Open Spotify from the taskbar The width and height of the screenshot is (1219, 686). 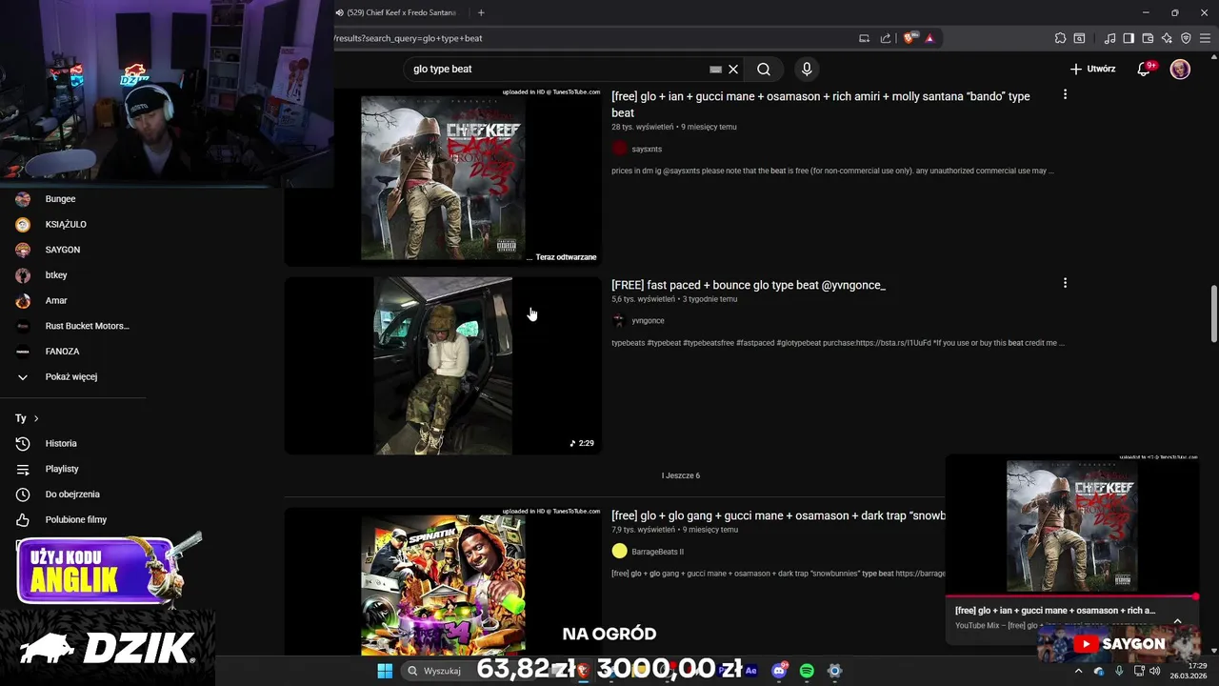807,671
